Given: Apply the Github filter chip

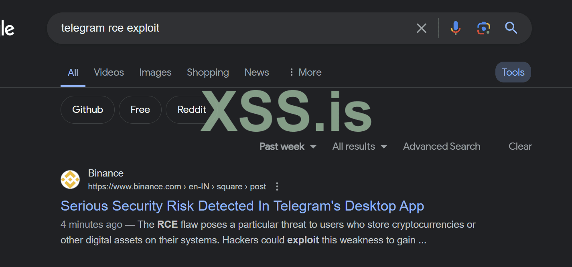Looking at the screenshot, I should click(87, 110).
